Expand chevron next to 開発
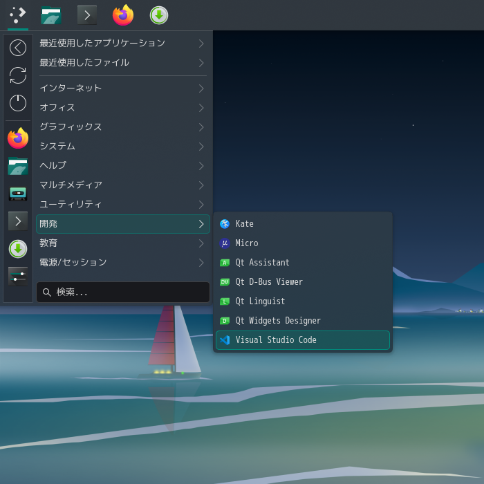The width and height of the screenshot is (484, 484). (201, 224)
